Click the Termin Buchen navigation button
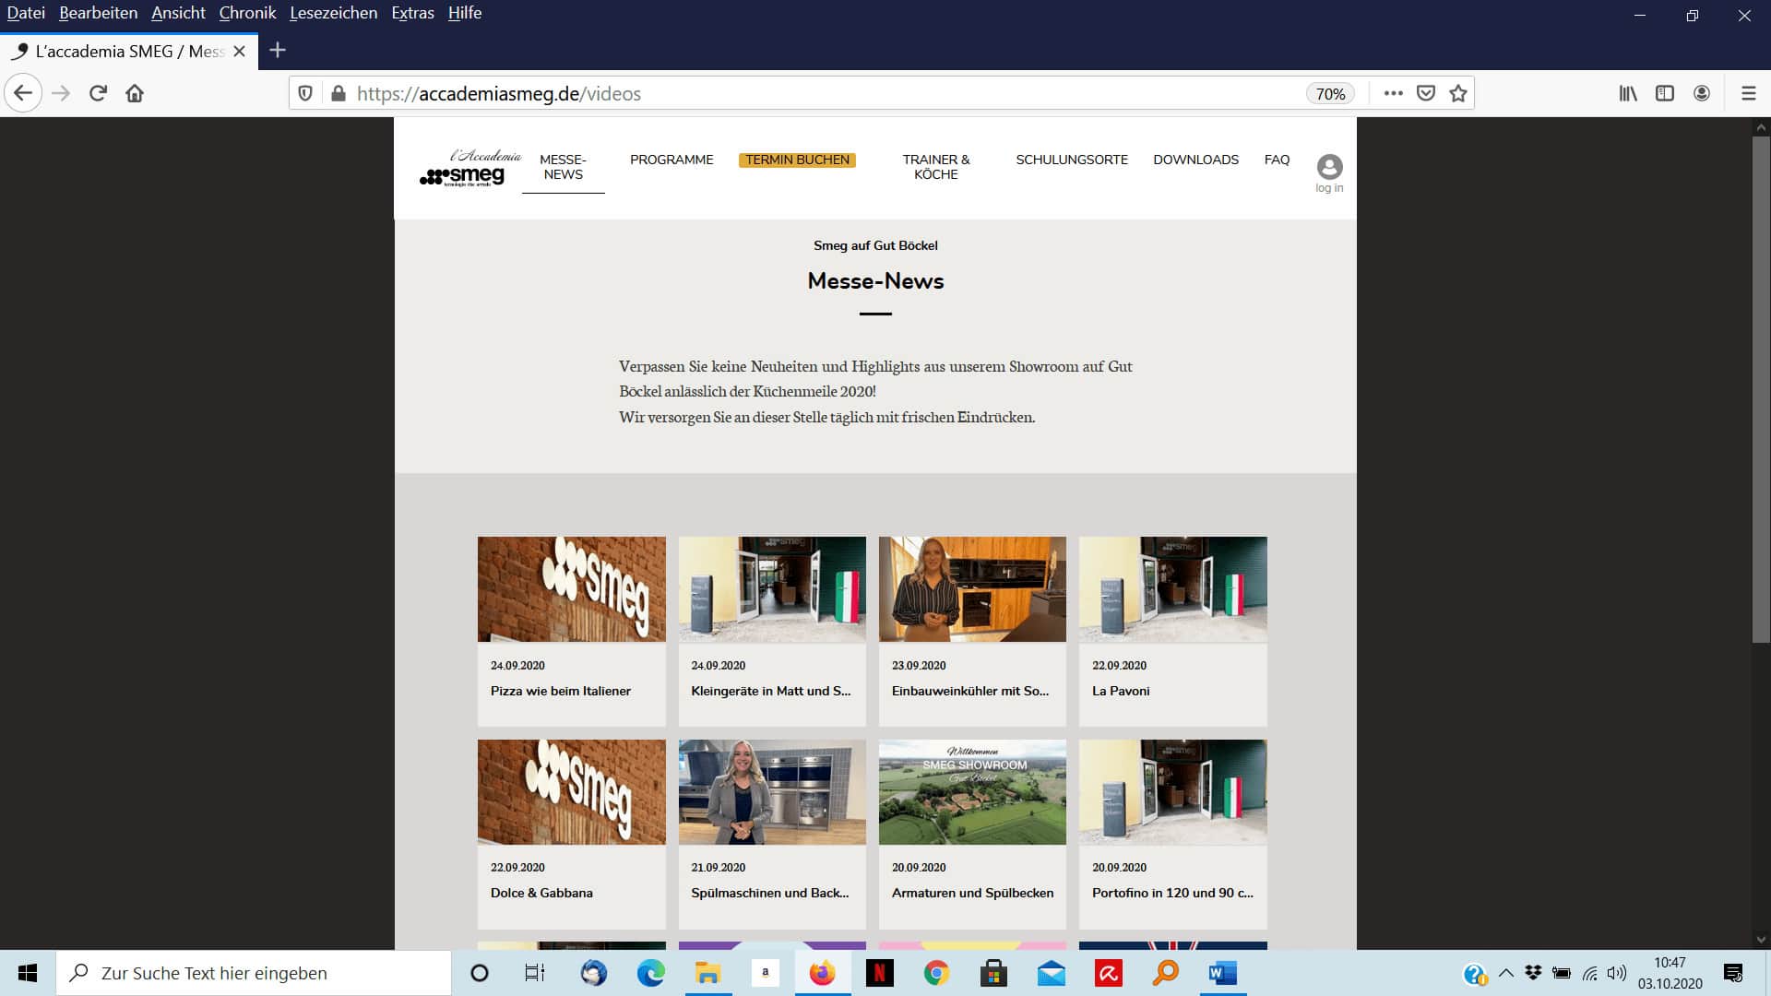The width and height of the screenshot is (1771, 996). click(797, 160)
